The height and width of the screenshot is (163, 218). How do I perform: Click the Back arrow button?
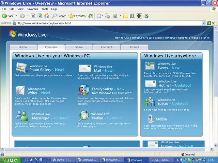(4, 16)
